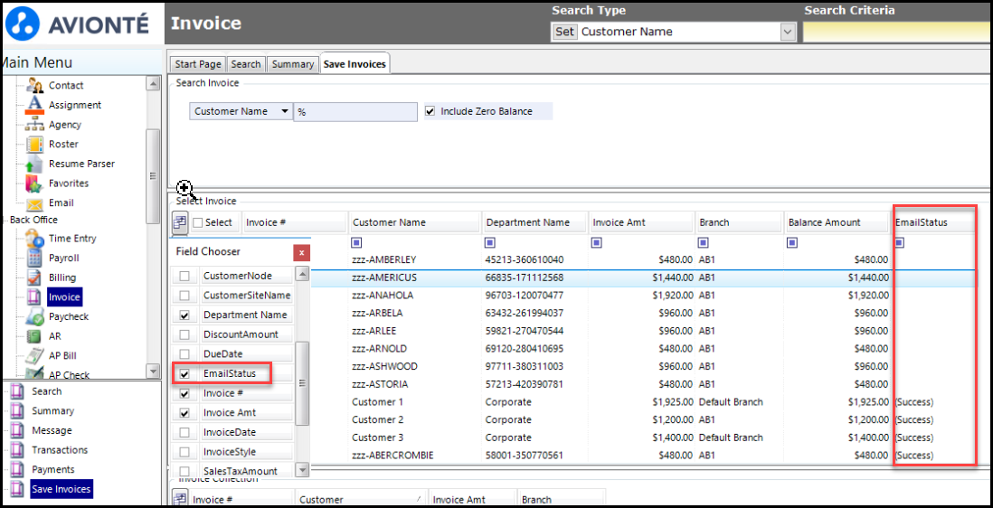Switch to the Summary tab
The height and width of the screenshot is (508, 993).
pyautogui.click(x=293, y=64)
